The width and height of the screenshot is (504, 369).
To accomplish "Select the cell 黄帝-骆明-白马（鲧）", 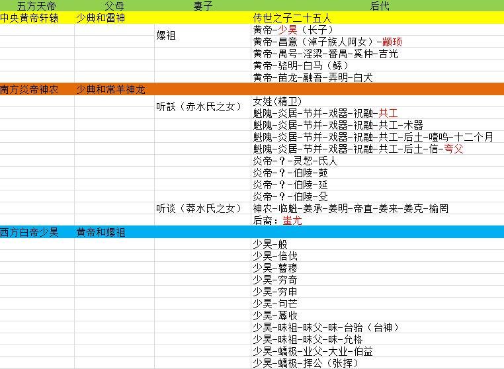I will coord(378,65).
